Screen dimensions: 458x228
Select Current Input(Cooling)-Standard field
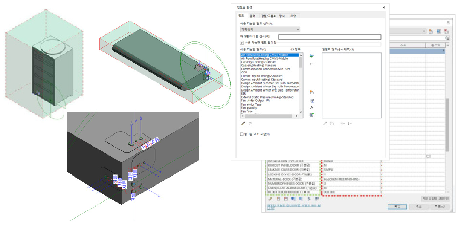[x=262, y=76]
